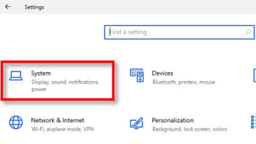The image size is (256, 144).
Task: Click the Network & Internet globe icon
Action: pos(16,123)
